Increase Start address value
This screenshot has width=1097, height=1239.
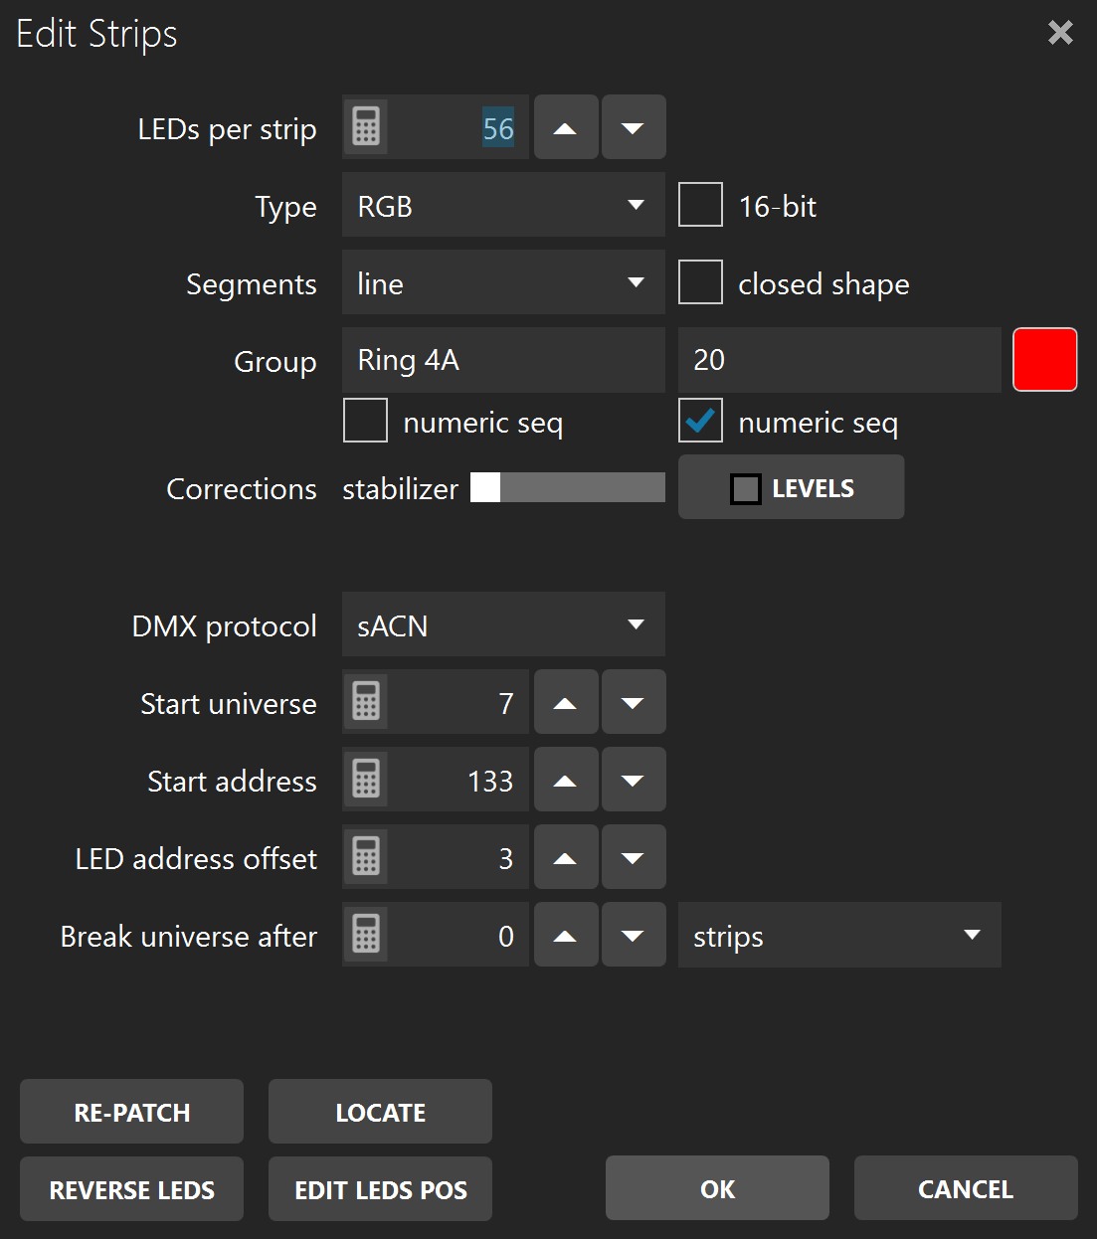coord(566,780)
